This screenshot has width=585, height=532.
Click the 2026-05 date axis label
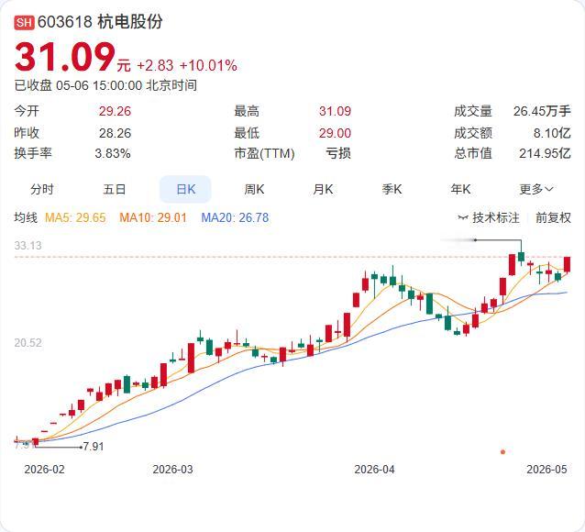click(546, 470)
